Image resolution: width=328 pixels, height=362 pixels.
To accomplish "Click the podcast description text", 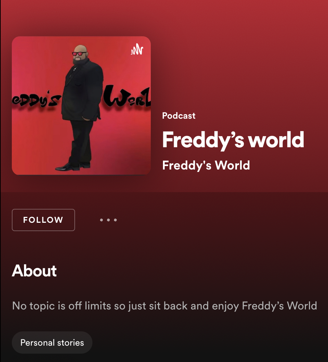I will pos(165,306).
